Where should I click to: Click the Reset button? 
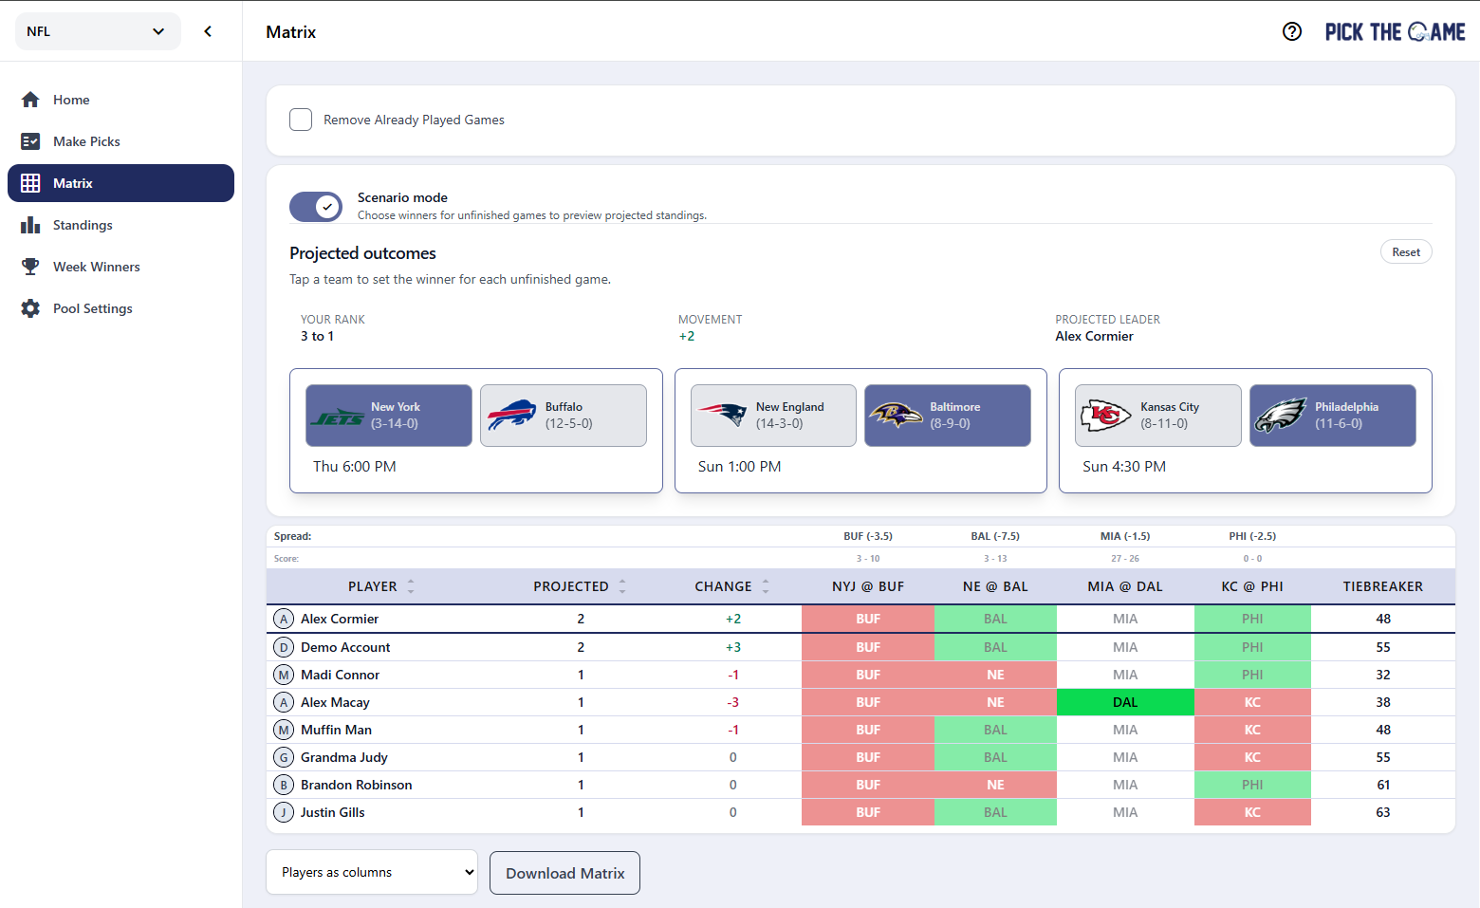coord(1406,251)
